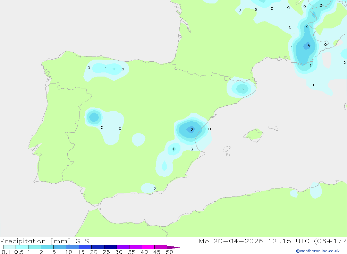Select the 2–5 mm light blue legend swatch
Image resolution: width=347 pixels, height=254 pixels.
click(47, 247)
